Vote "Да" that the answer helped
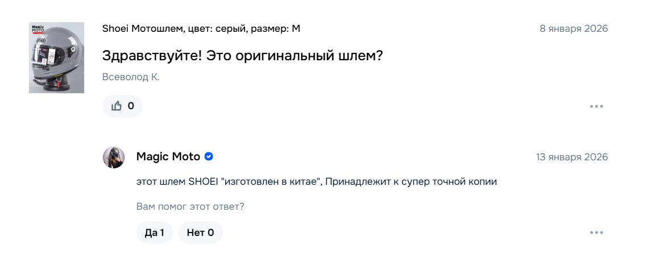The width and height of the screenshot is (654, 278). point(154,233)
